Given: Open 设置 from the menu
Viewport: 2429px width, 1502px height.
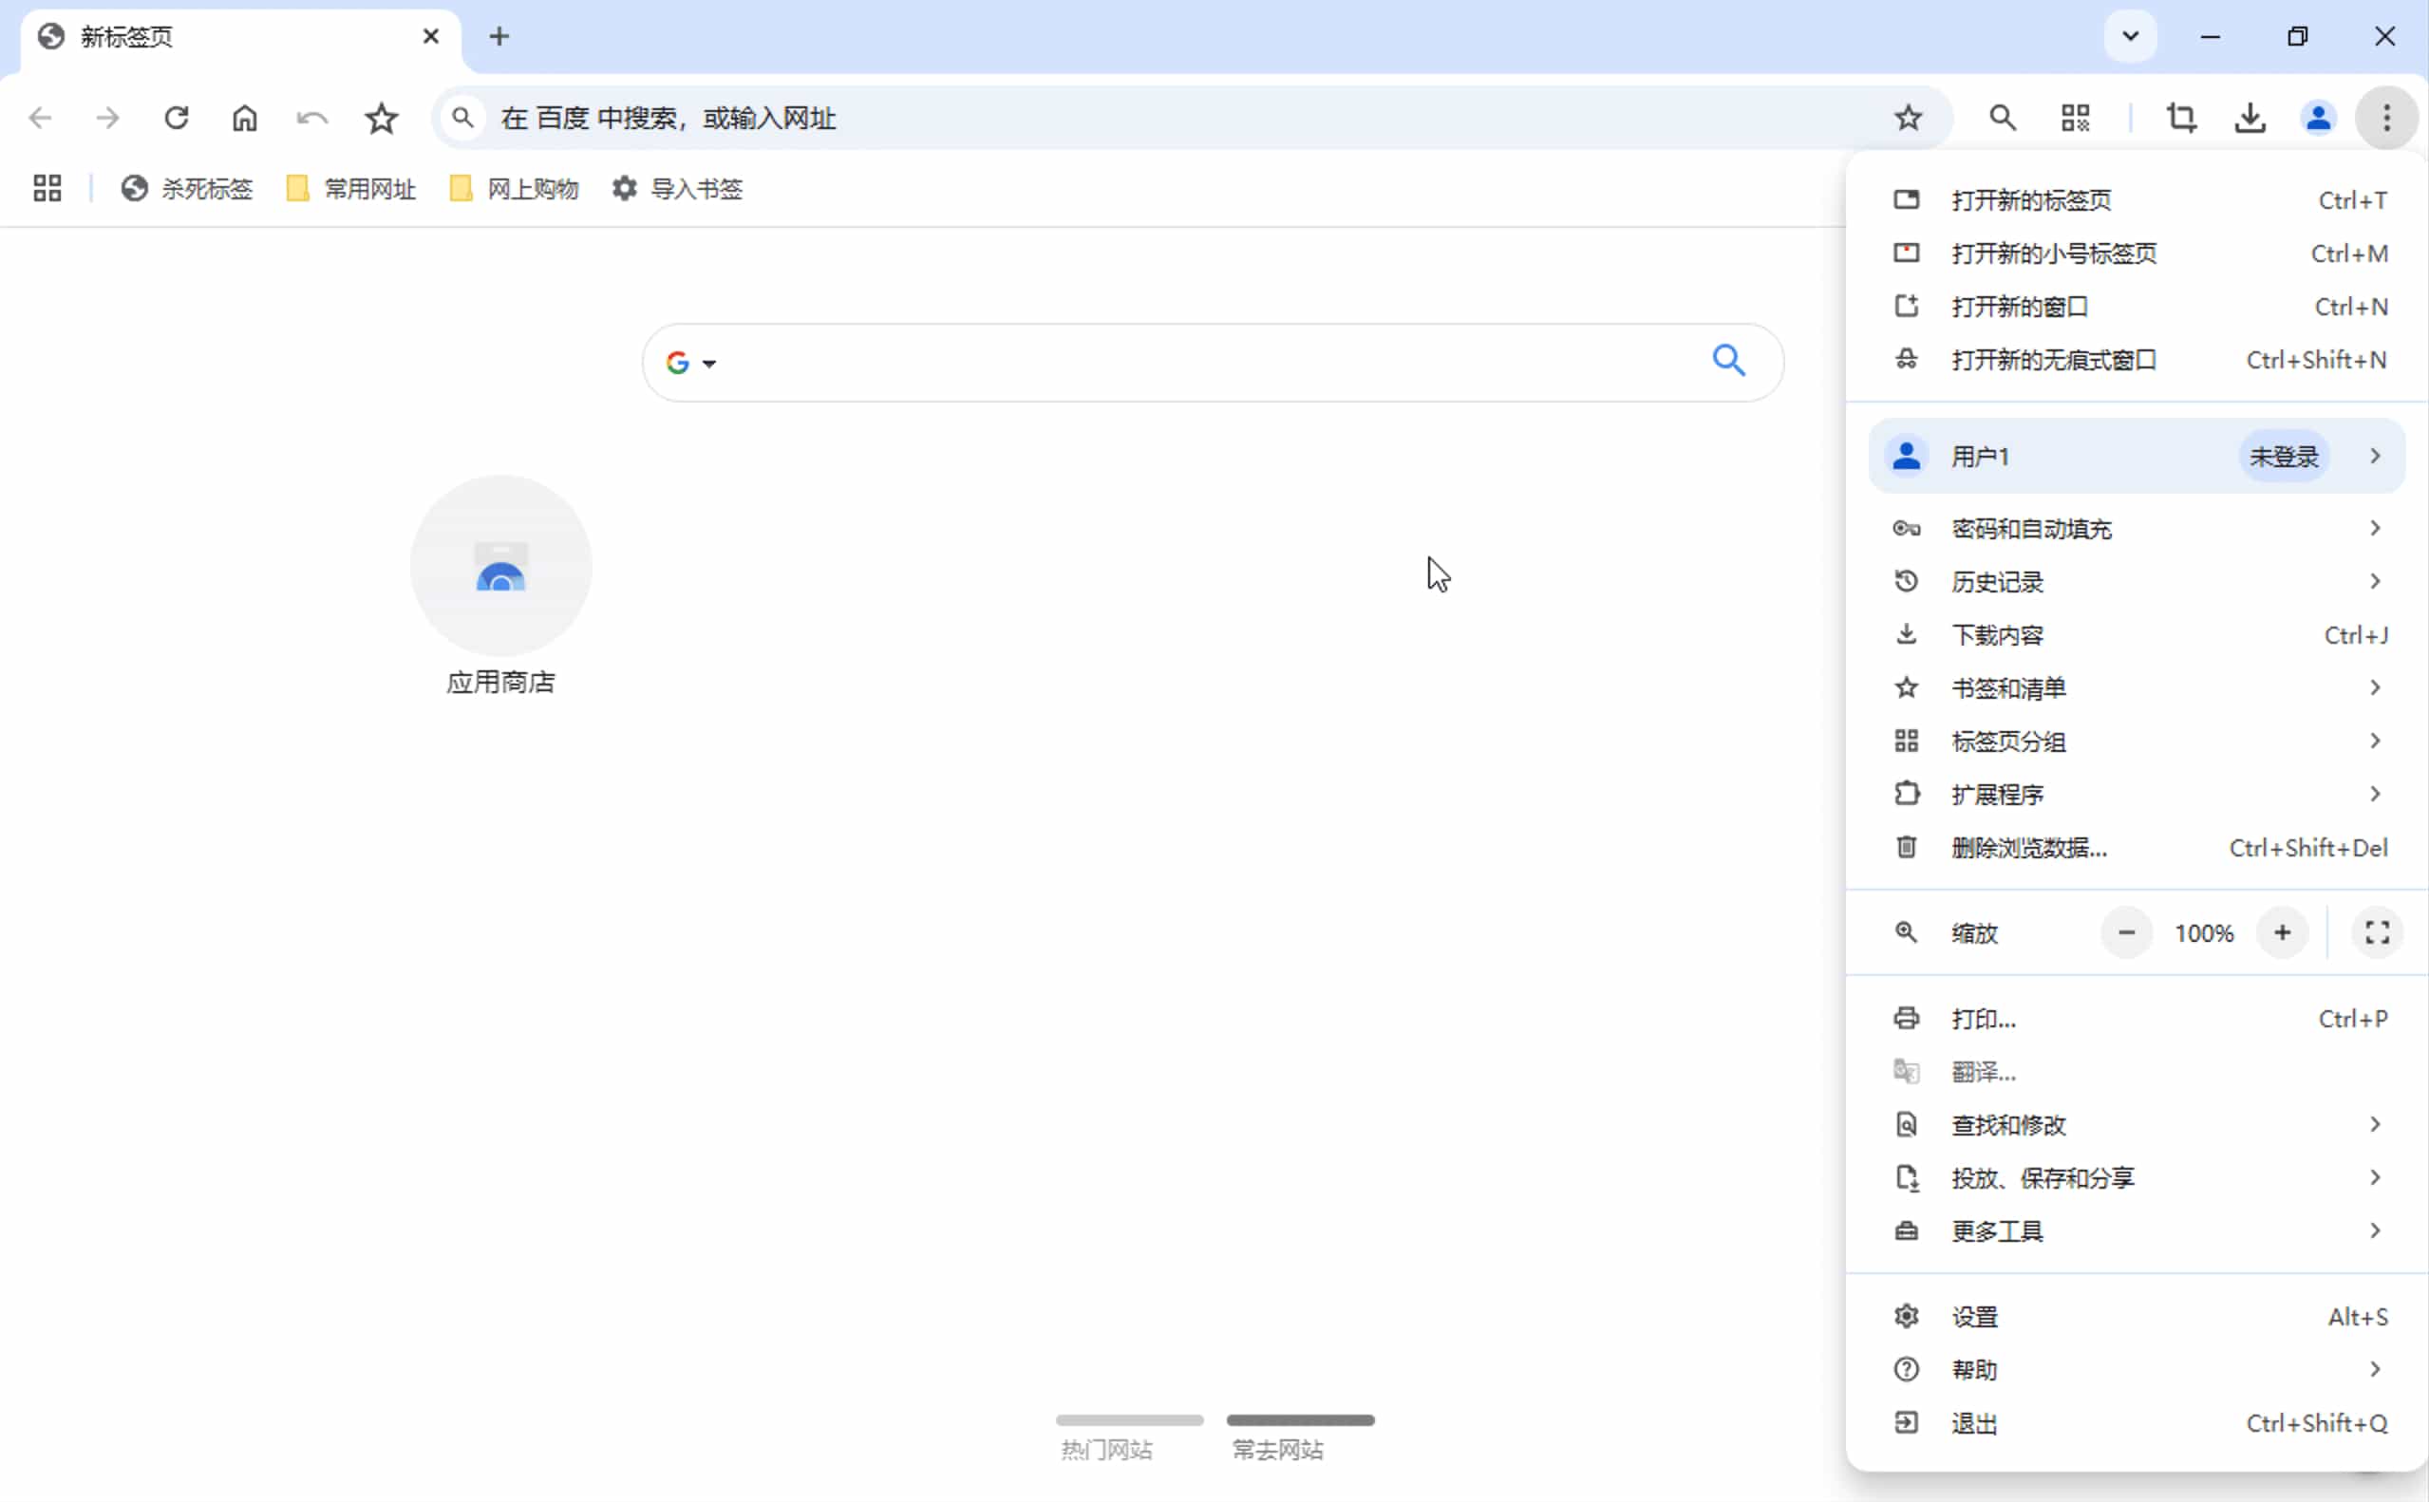Looking at the screenshot, I should click(x=1973, y=1315).
